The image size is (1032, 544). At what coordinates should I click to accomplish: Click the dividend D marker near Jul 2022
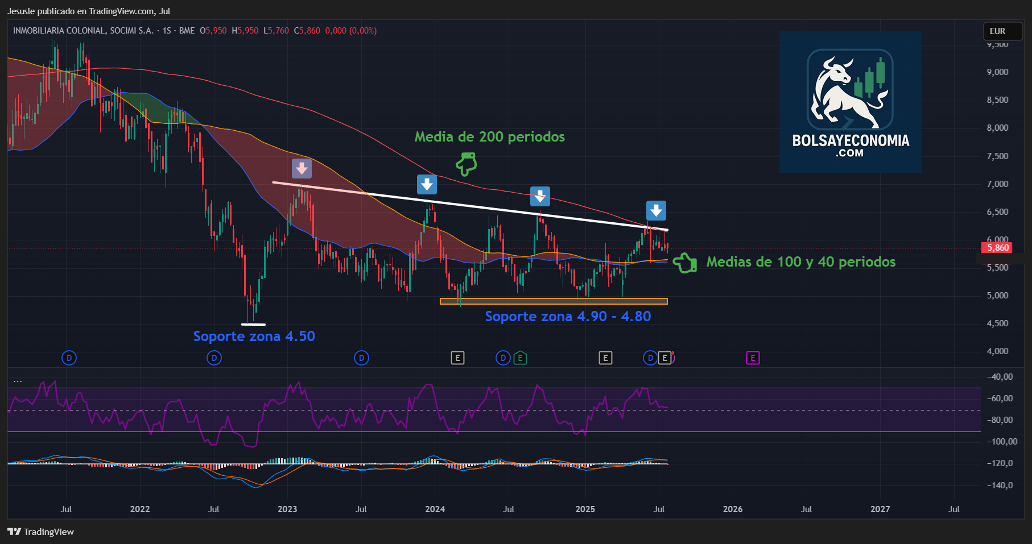tap(214, 358)
